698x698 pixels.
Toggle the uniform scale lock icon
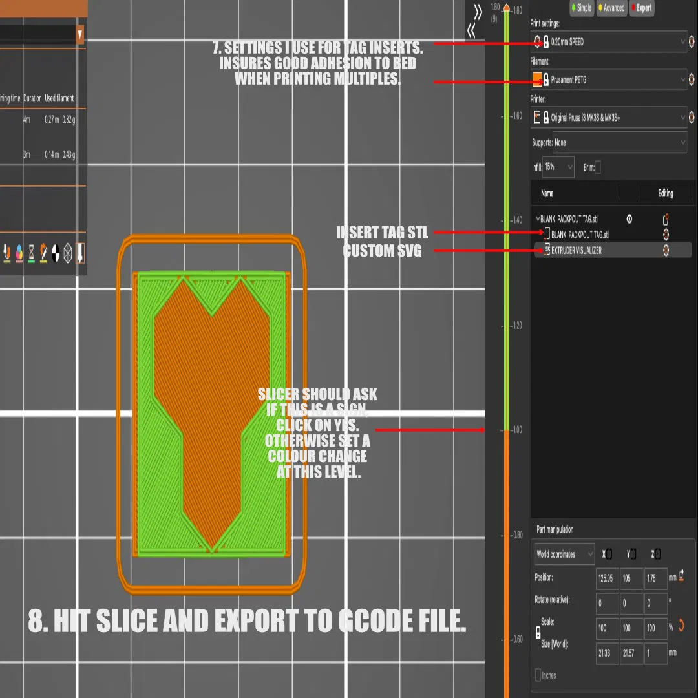(x=538, y=632)
